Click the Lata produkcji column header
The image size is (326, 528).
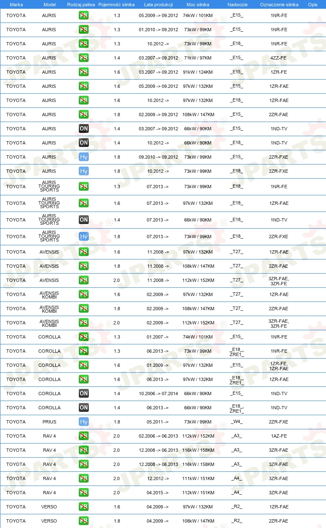(x=158, y=5)
